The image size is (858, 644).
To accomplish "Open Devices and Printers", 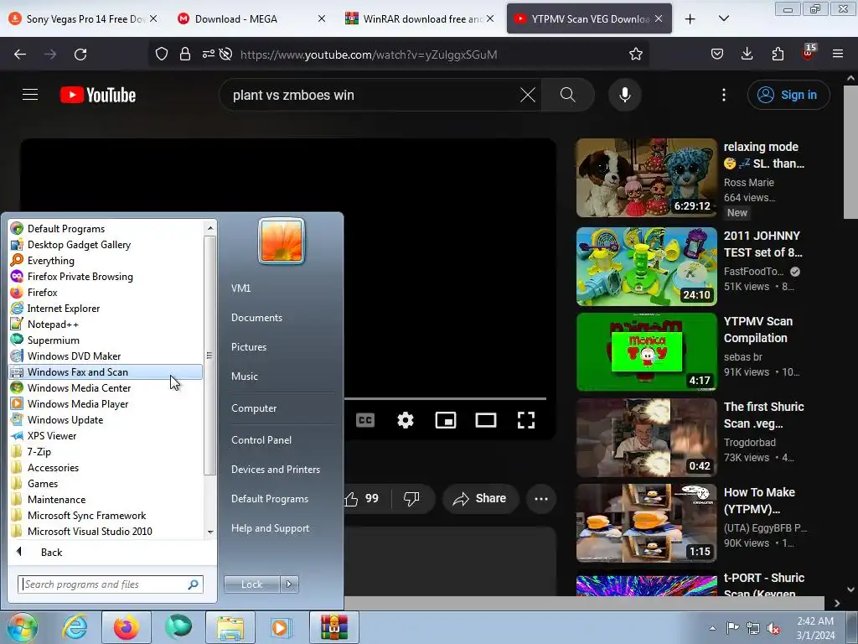I will [275, 470].
